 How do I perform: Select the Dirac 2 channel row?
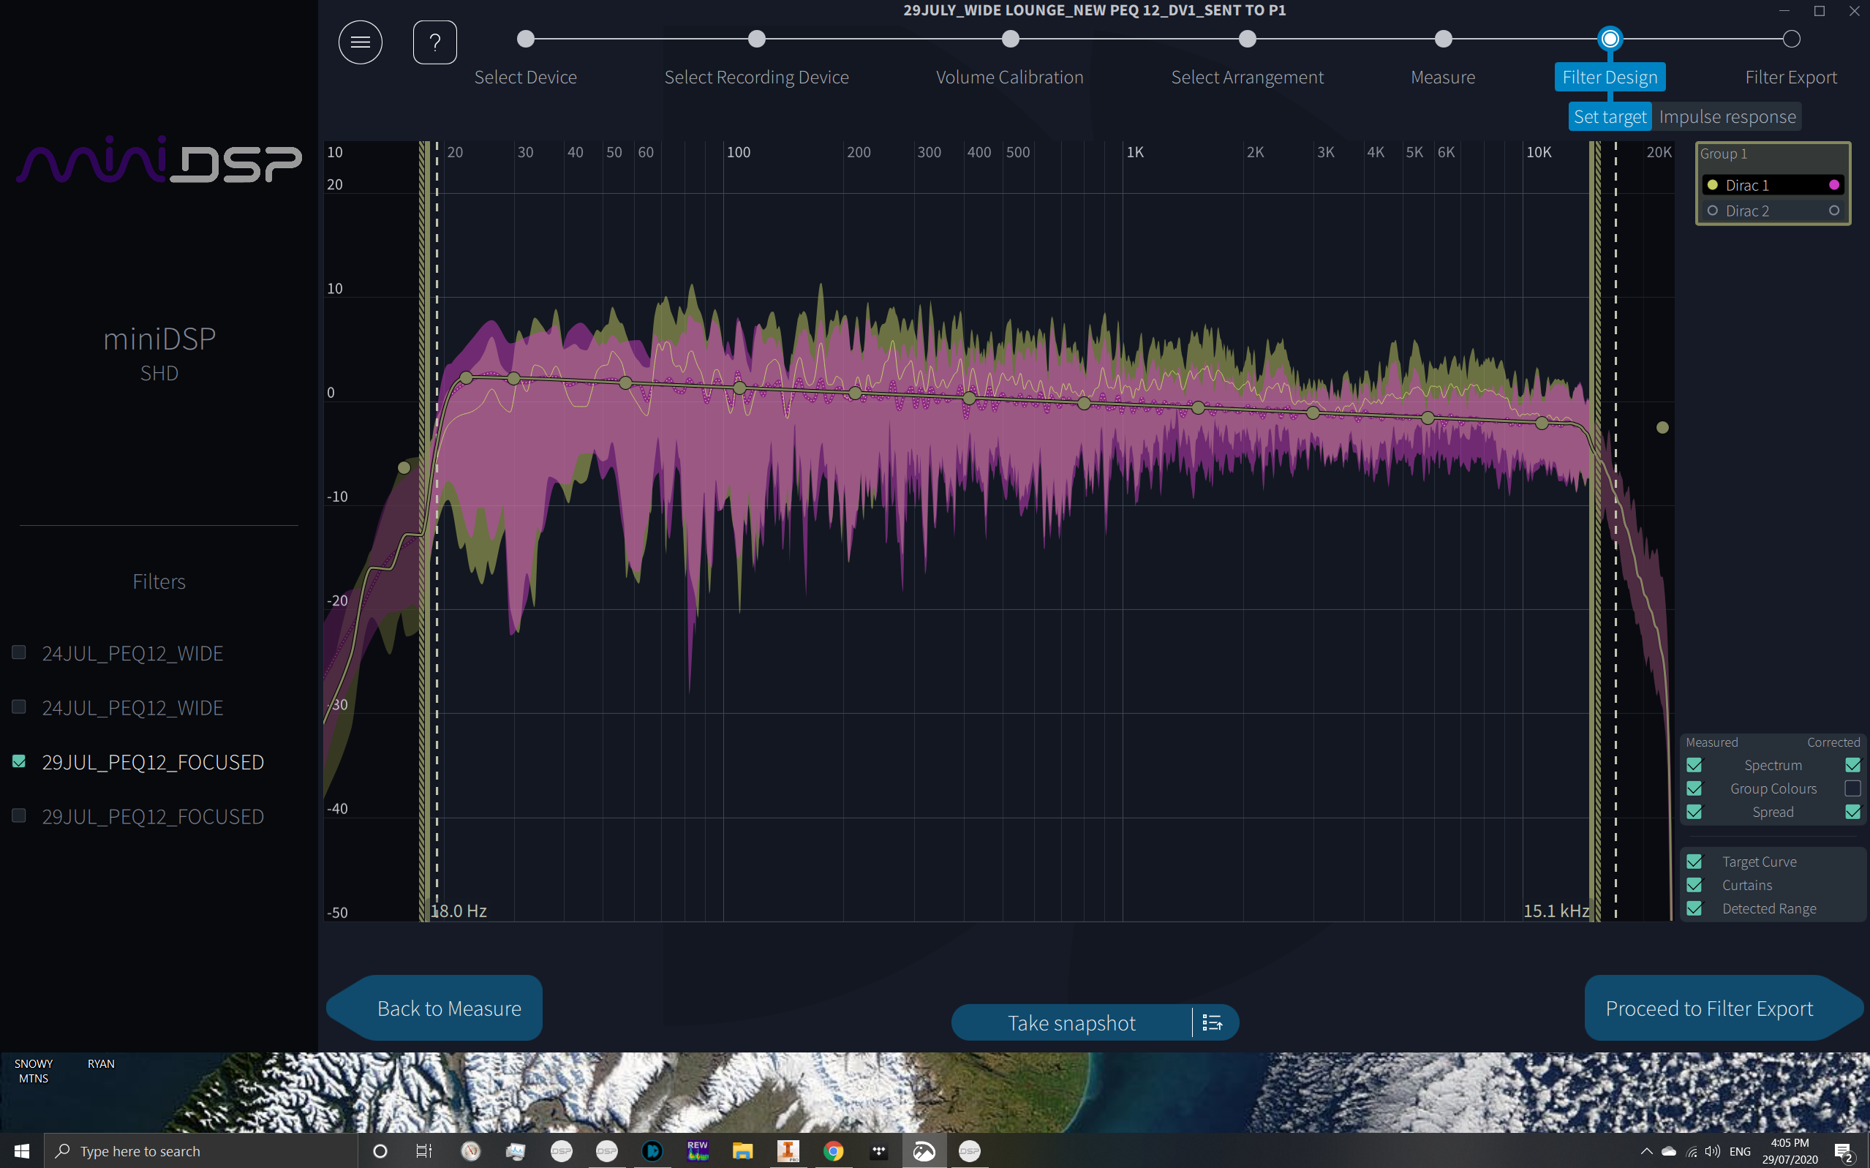pos(1773,211)
